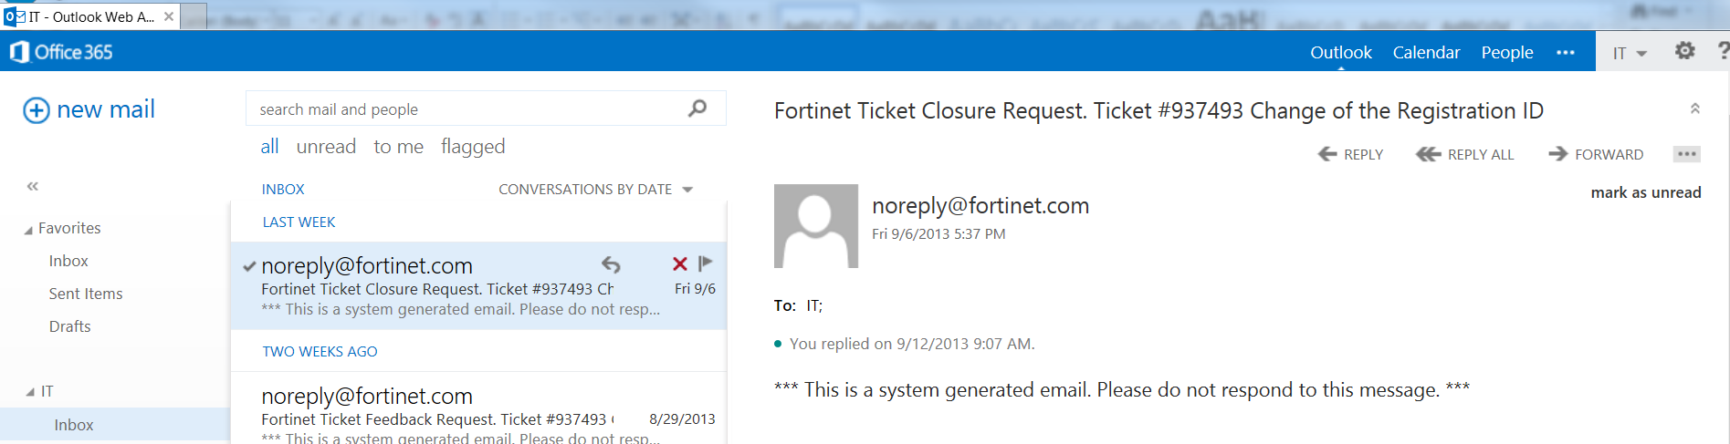Open the IT account dropdown menu
The height and width of the screenshot is (444, 1730).
pyautogui.click(x=1629, y=53)
